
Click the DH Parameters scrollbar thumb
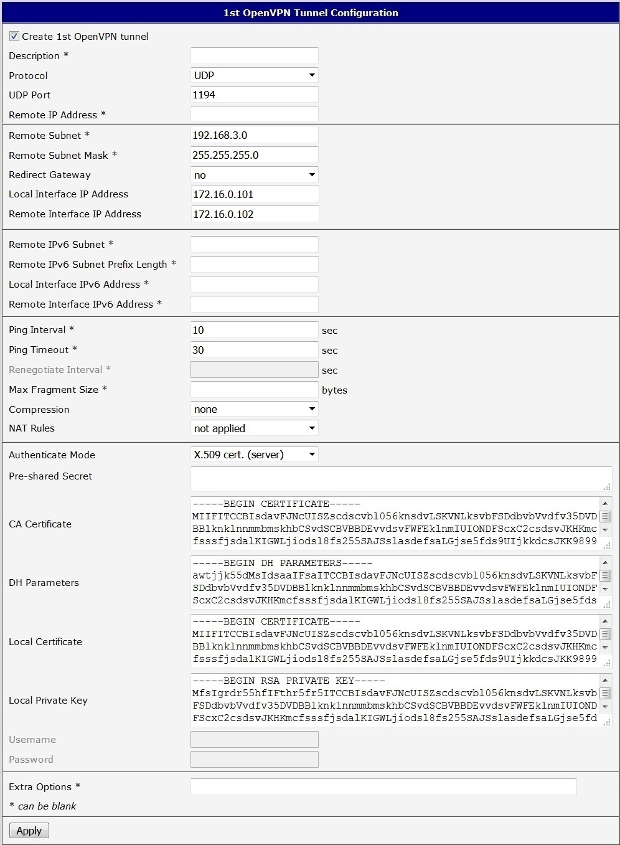605,575
